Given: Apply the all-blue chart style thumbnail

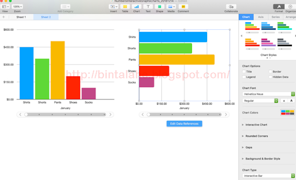Looking at the screenshot, I should 268,26.
